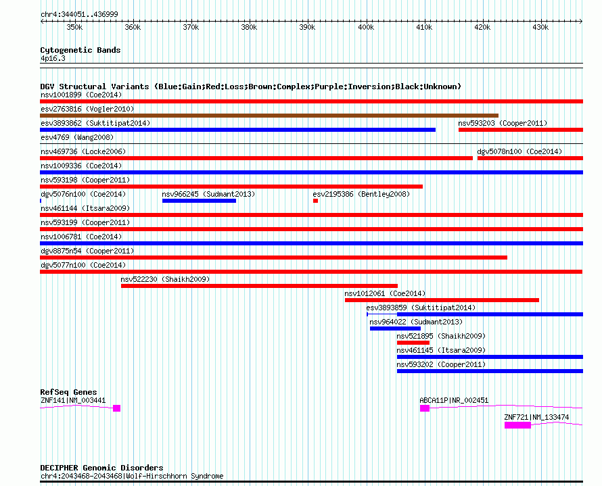602x486 pixels.
Task: Select dgv8875n54 (Cooper2011) variant label
Action: tap(87, 251)
